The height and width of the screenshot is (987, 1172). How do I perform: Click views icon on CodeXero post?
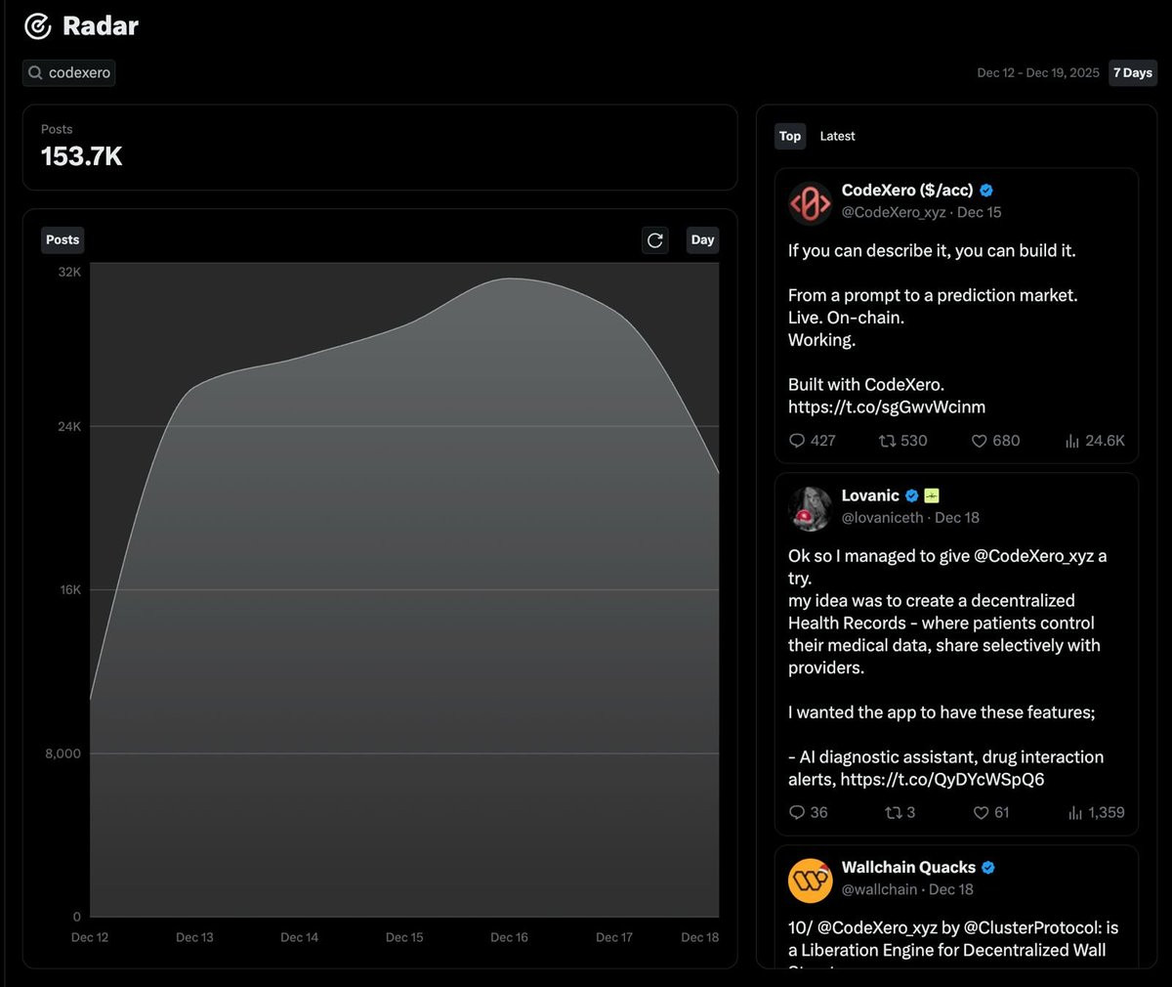pyautogui.click(x=1071, y=441)
